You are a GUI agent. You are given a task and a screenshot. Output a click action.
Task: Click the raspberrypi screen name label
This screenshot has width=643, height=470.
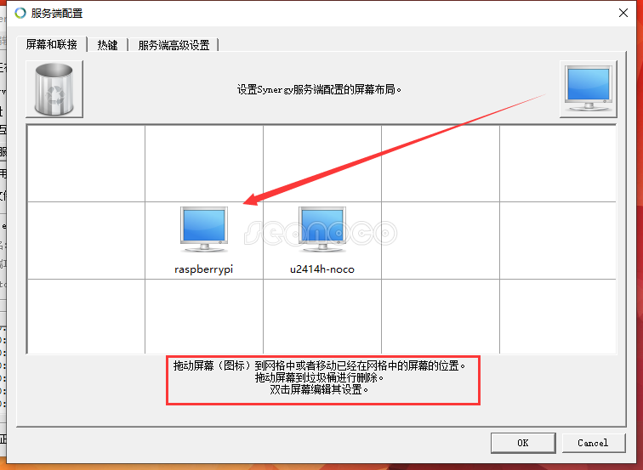point(203,269)
